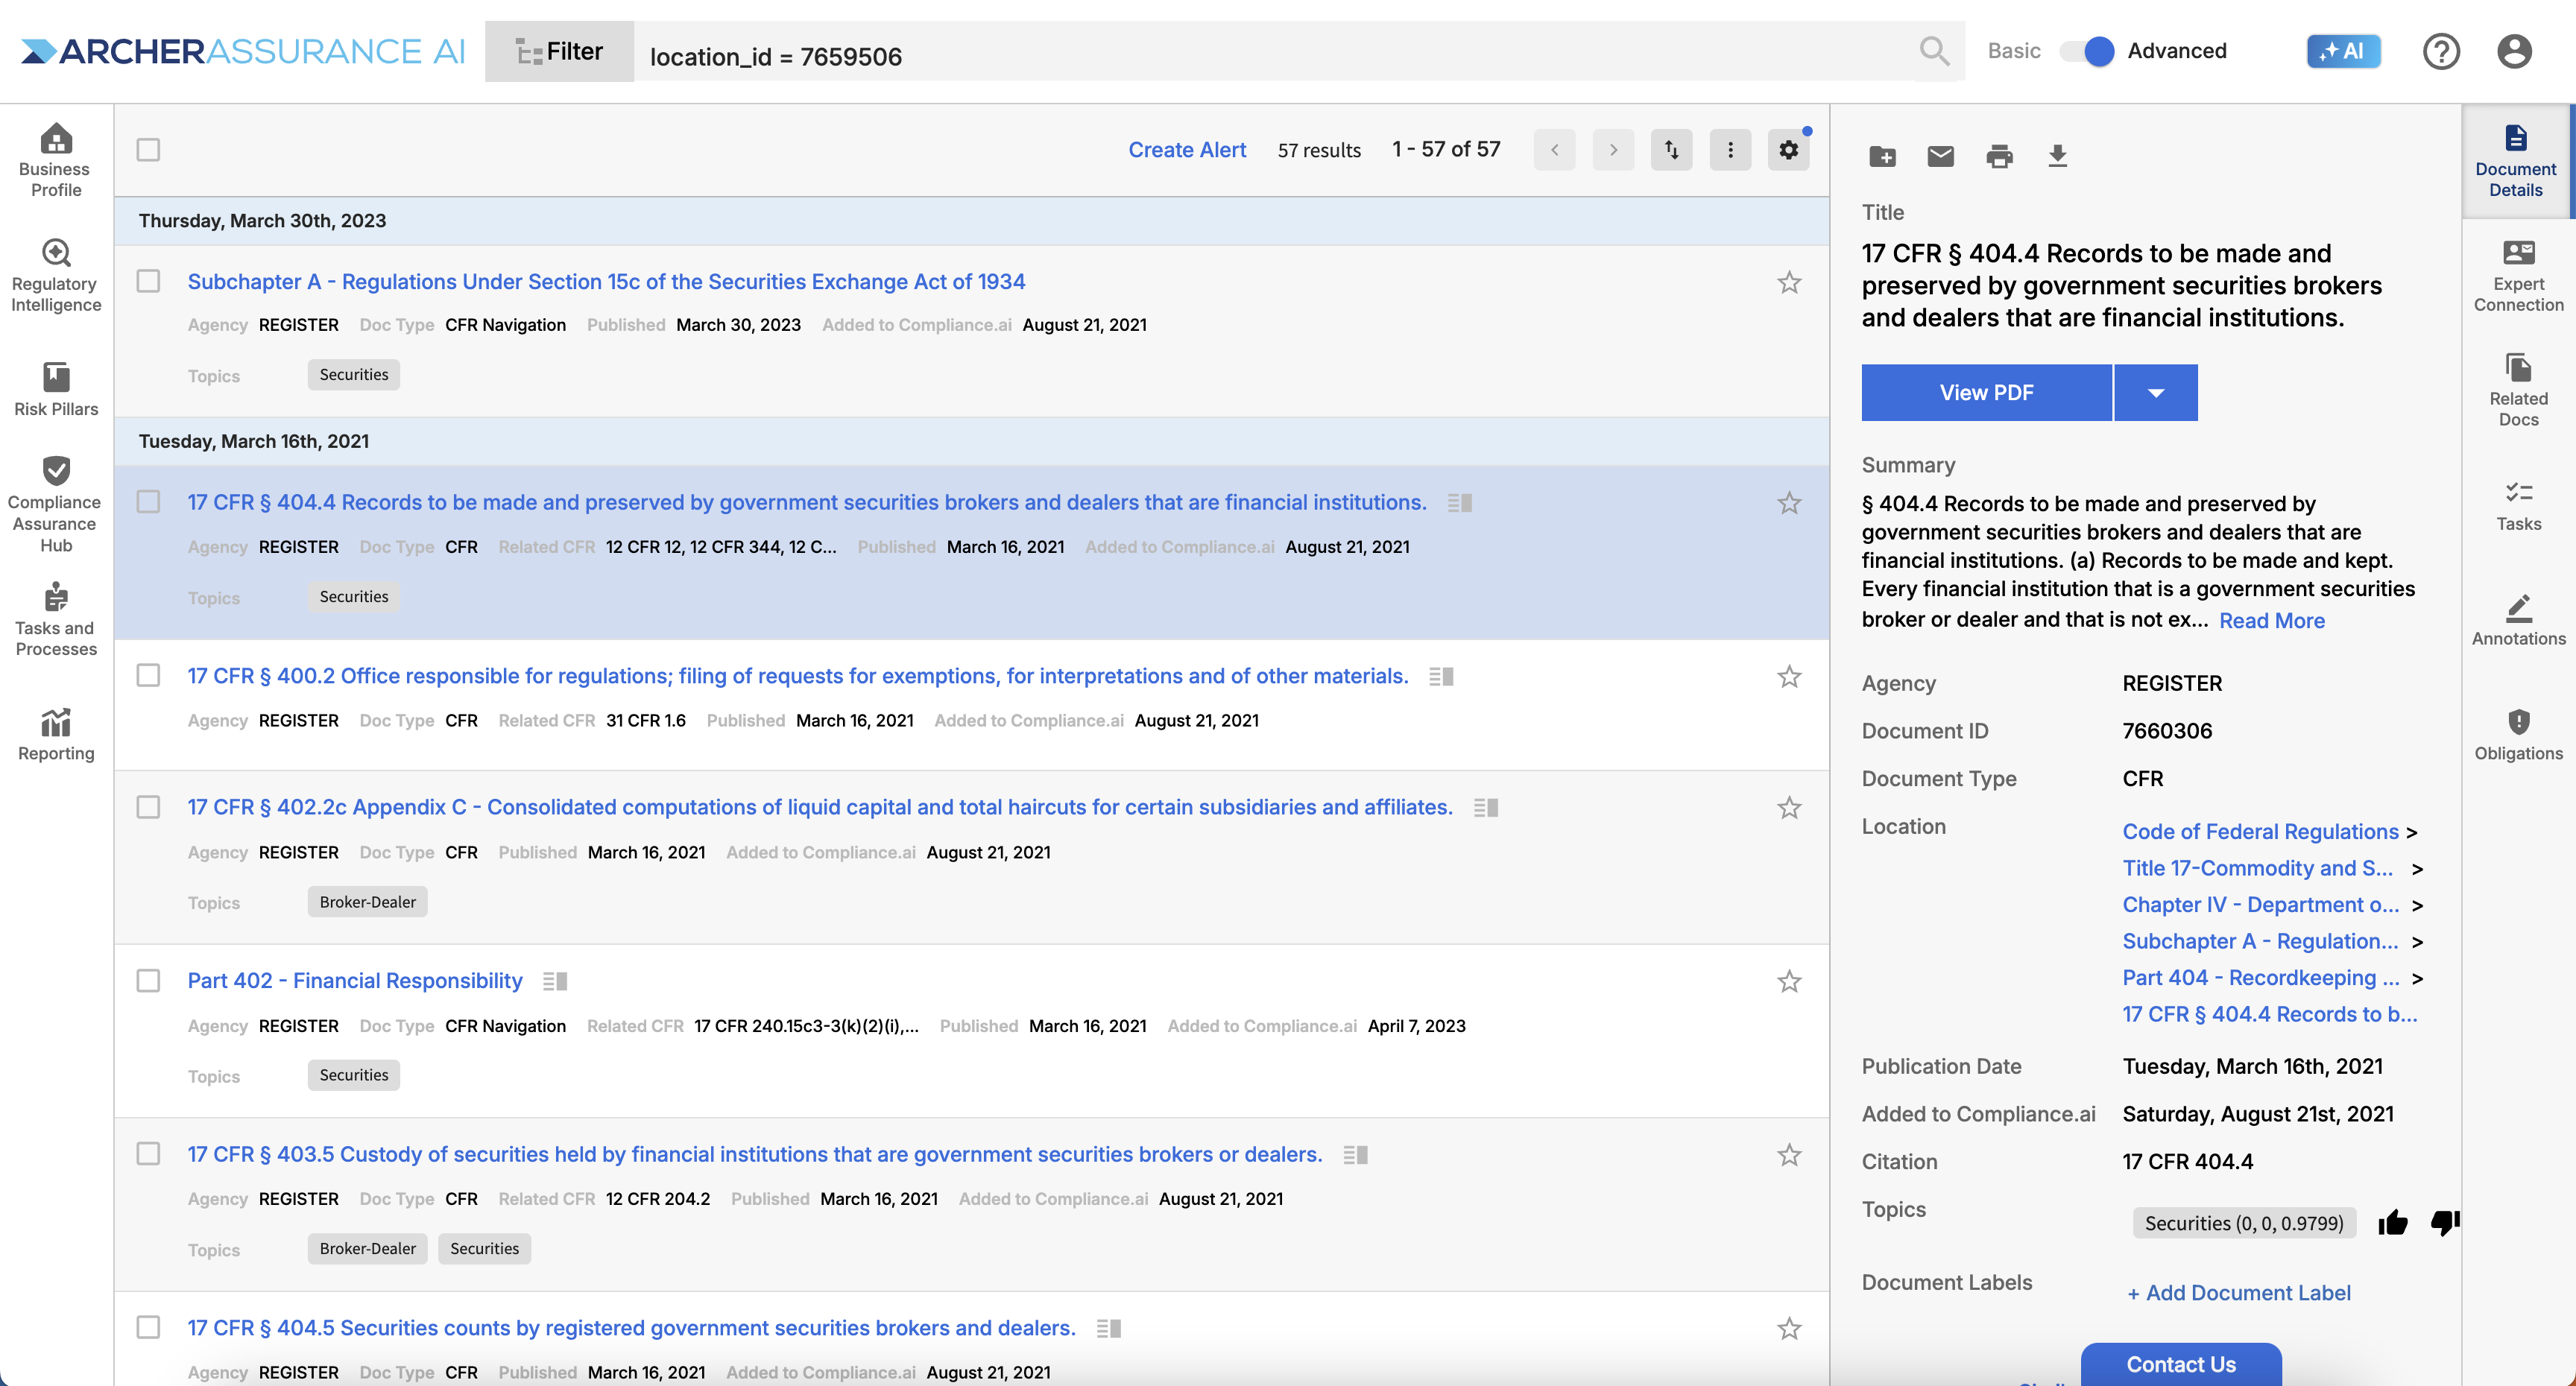Open the Filter panel
This screenshot has height=1386, width=2576.
[559, 51]
